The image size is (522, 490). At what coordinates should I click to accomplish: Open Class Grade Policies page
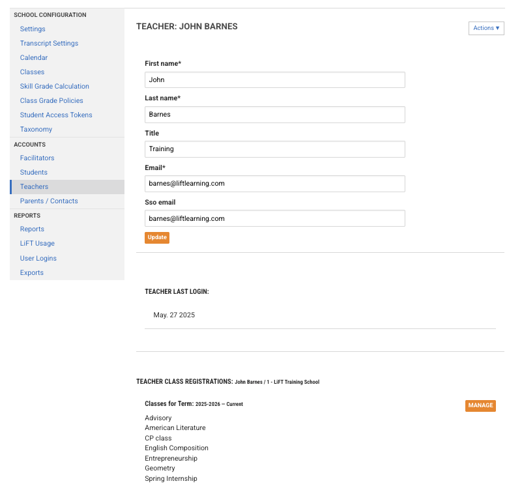(51, 100)
